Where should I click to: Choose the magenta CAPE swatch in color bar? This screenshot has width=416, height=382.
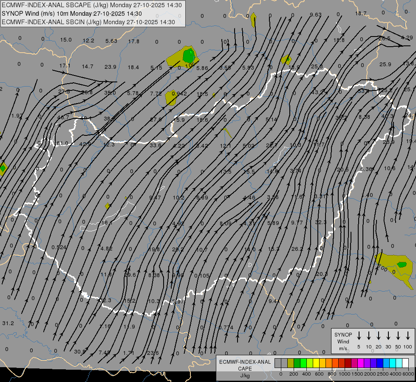pyautogui.click(x=361, y=363)
